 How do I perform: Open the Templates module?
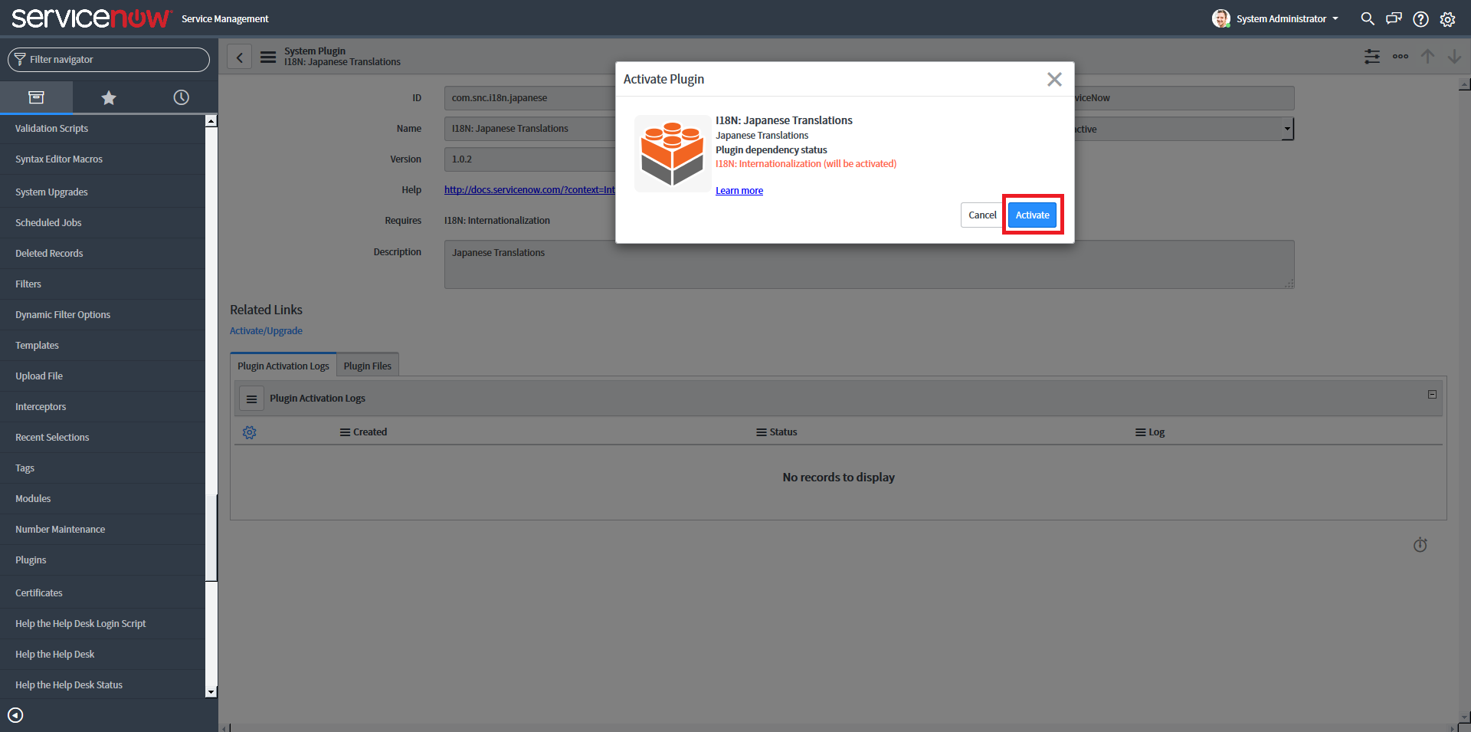click(x=37, y=346)
